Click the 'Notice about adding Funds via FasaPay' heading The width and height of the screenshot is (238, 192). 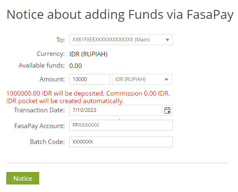coord(120,15)
